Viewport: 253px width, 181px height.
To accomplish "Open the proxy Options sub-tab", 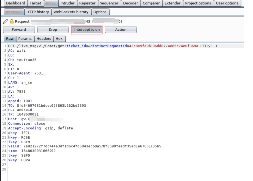I will coord(100,12).
